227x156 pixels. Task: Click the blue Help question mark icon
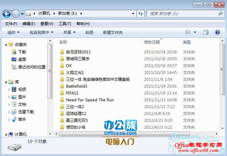217,32
